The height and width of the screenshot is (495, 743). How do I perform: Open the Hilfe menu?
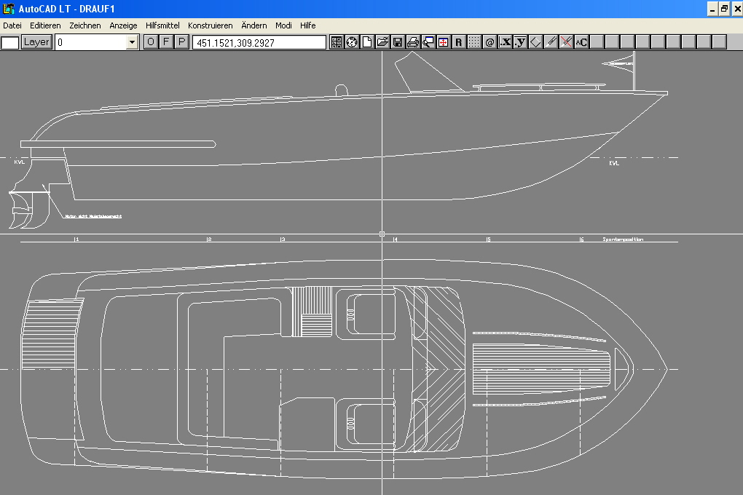click(x=307, y=25)
